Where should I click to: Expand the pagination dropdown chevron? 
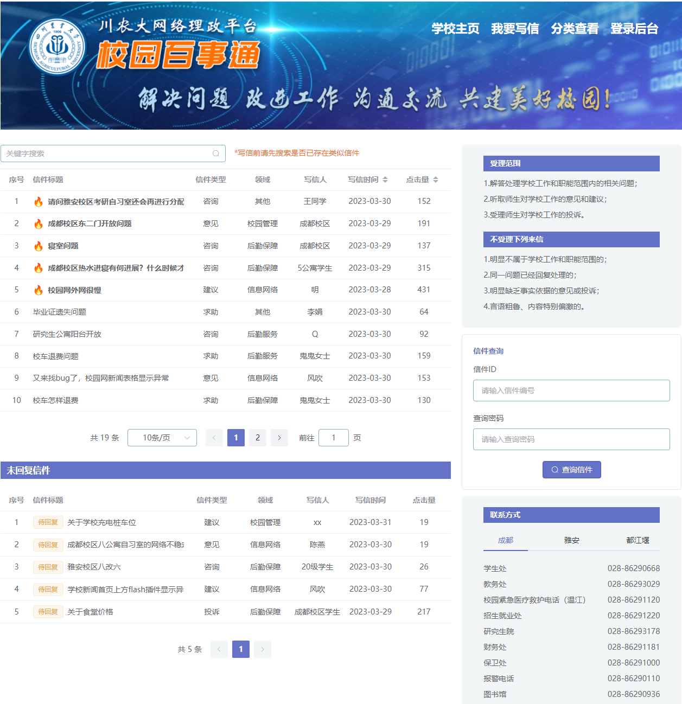pyautogui.click(x=187, y=437)
